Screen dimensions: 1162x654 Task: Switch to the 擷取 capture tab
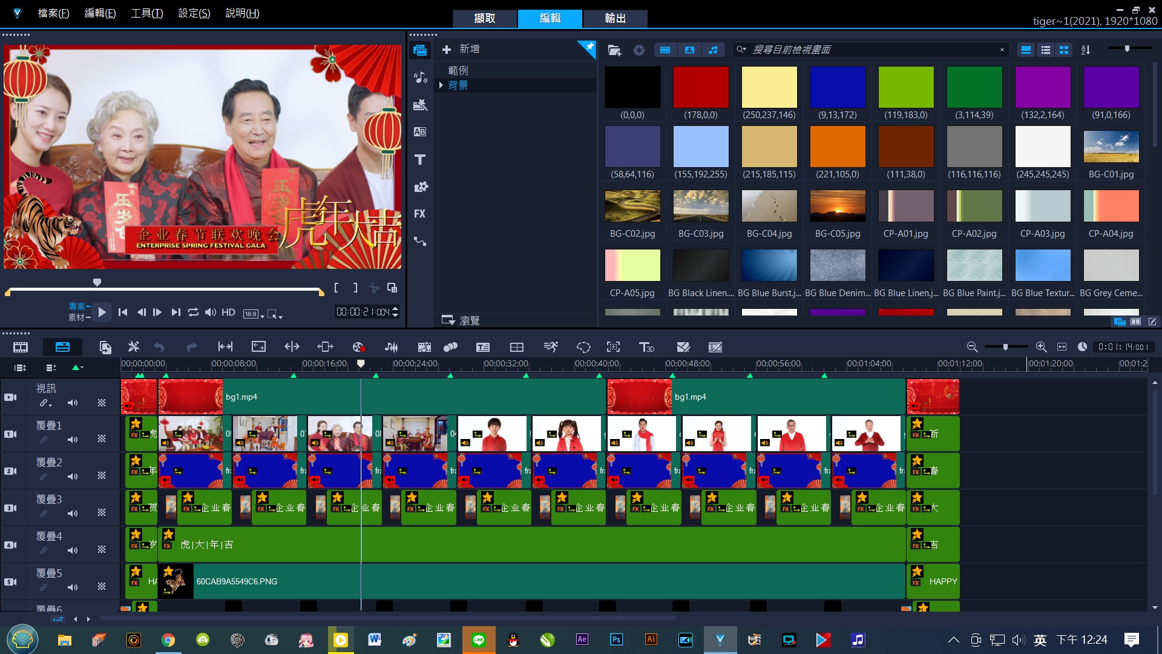(485, 18)
